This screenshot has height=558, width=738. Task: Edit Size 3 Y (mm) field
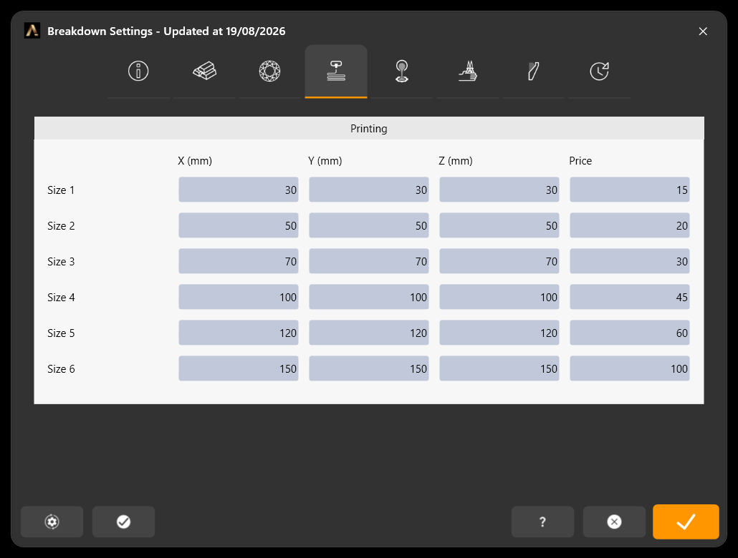tap(369, 261)
